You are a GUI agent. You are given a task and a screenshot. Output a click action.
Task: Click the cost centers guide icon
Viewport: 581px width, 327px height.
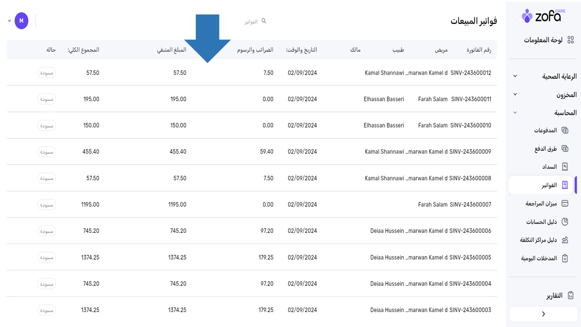pyautogui.click(x=565, y=240)
